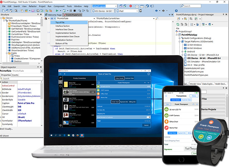Click device rotate icon next to iPad

tap(141, 11)
